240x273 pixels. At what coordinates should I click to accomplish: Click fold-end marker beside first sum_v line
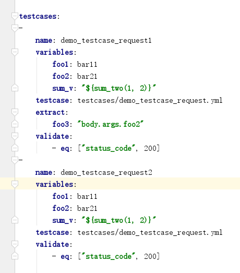(x=15, y=88)
